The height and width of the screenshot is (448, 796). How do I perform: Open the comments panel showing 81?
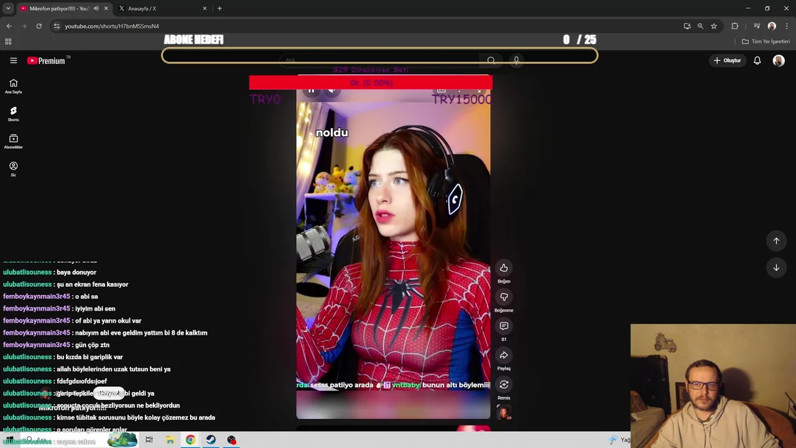click(504, 326)
